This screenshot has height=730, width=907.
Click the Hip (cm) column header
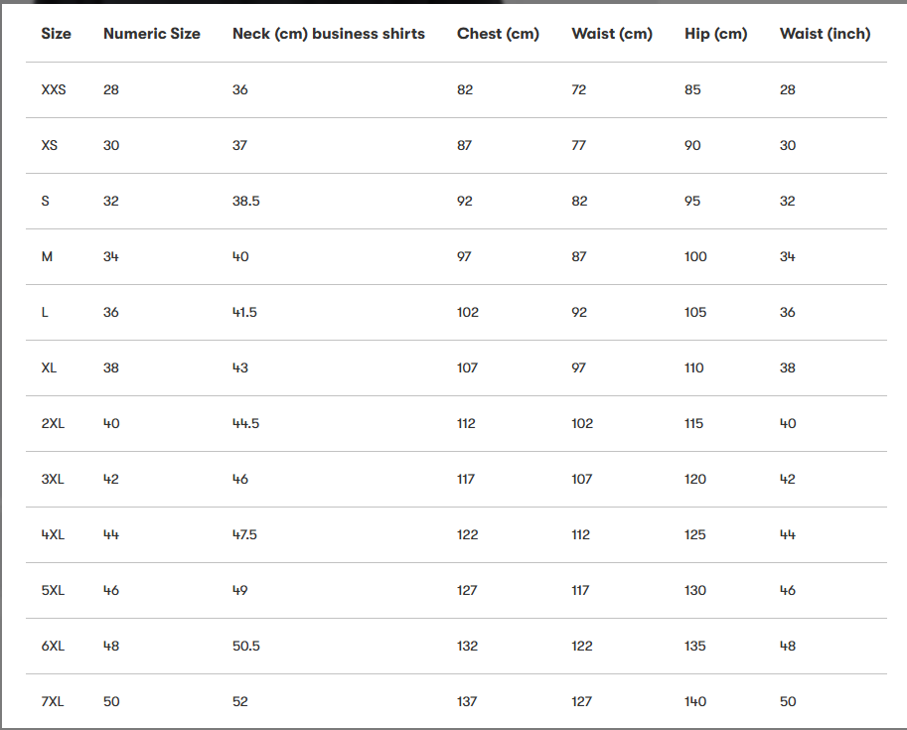click(715, 34)
